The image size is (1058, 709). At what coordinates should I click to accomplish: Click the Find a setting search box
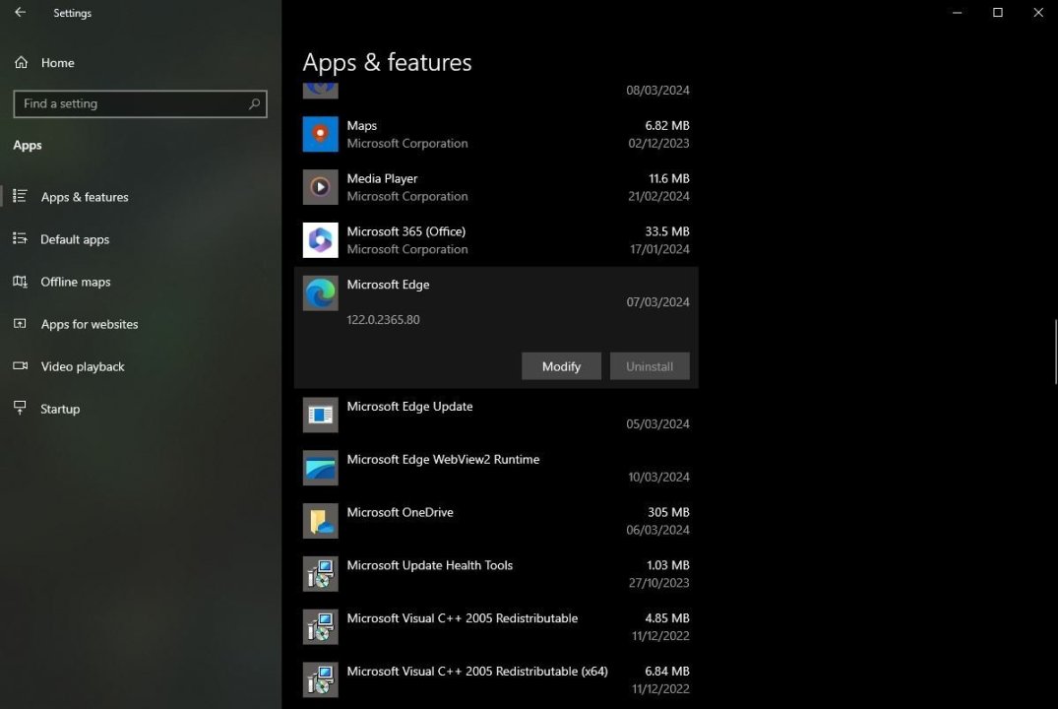pyautogui.click(x=132, y=103)
